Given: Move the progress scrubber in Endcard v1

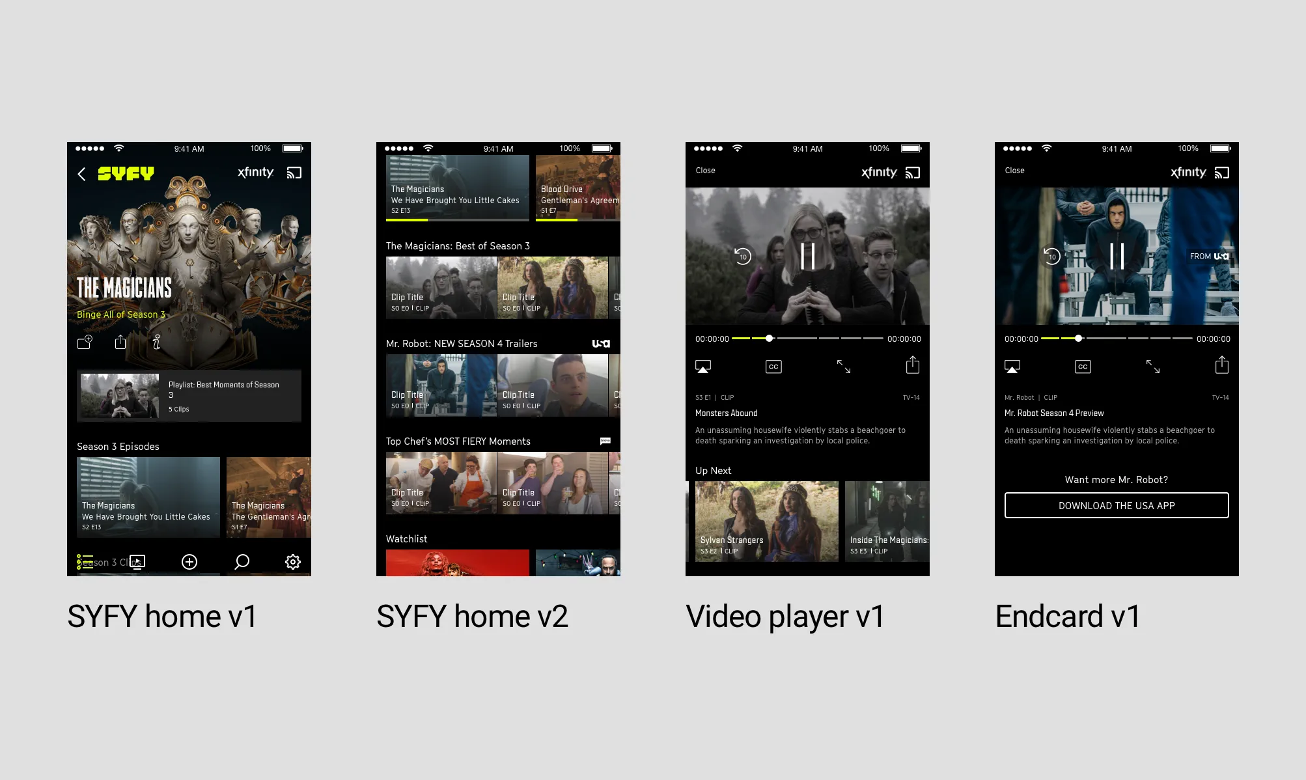Looking at the screenshot, I should click(1079, 339).
